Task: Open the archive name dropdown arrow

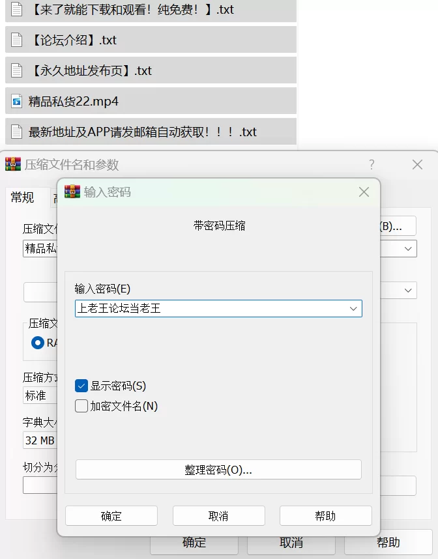Action: coord(409,248)
